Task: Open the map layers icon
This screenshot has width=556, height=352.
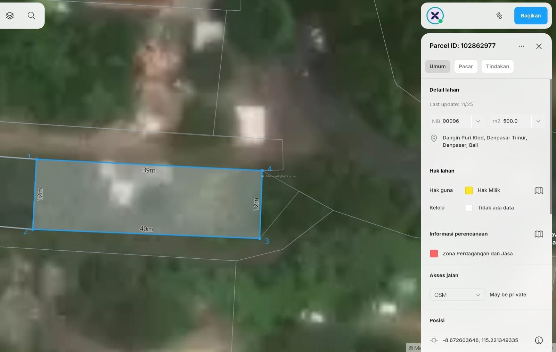Action: pos(10,16)
